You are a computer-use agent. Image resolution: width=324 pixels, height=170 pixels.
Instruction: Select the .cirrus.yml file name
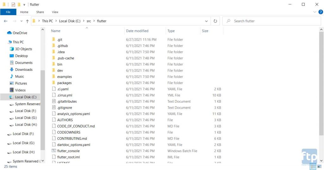click(x=65, y=95)
